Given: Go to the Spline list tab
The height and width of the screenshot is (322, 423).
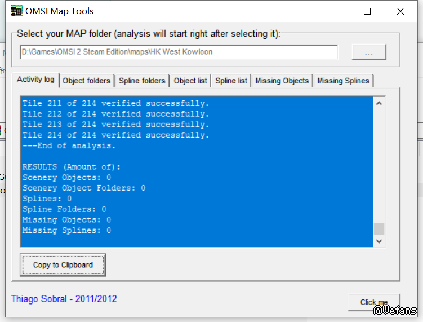Looking at the screenshot, I should click(231, 81).
